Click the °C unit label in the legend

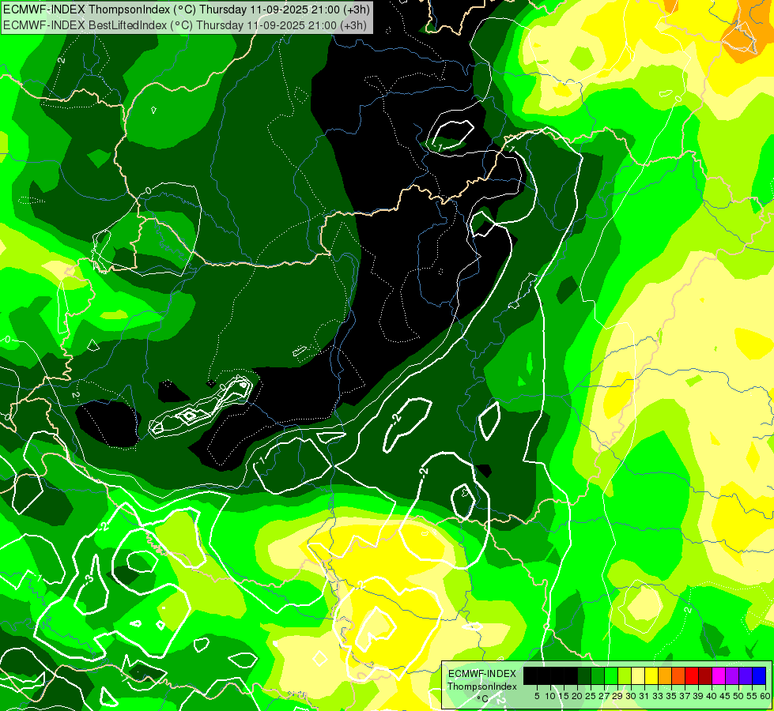pyautogui.click(x=483, y=698)
